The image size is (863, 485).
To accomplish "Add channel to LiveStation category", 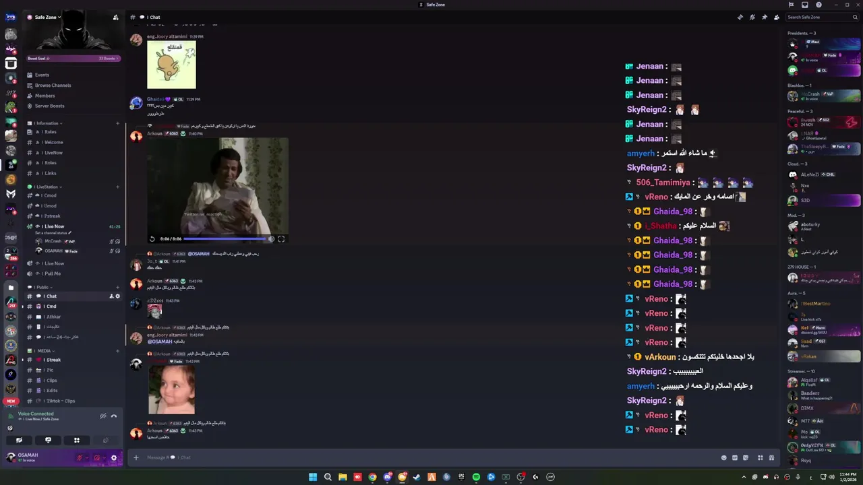I will pos(117,187).
